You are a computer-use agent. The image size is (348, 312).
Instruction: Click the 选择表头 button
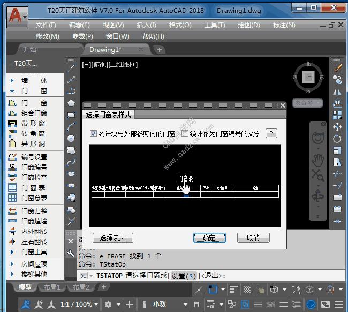click(x=113, y=238)
